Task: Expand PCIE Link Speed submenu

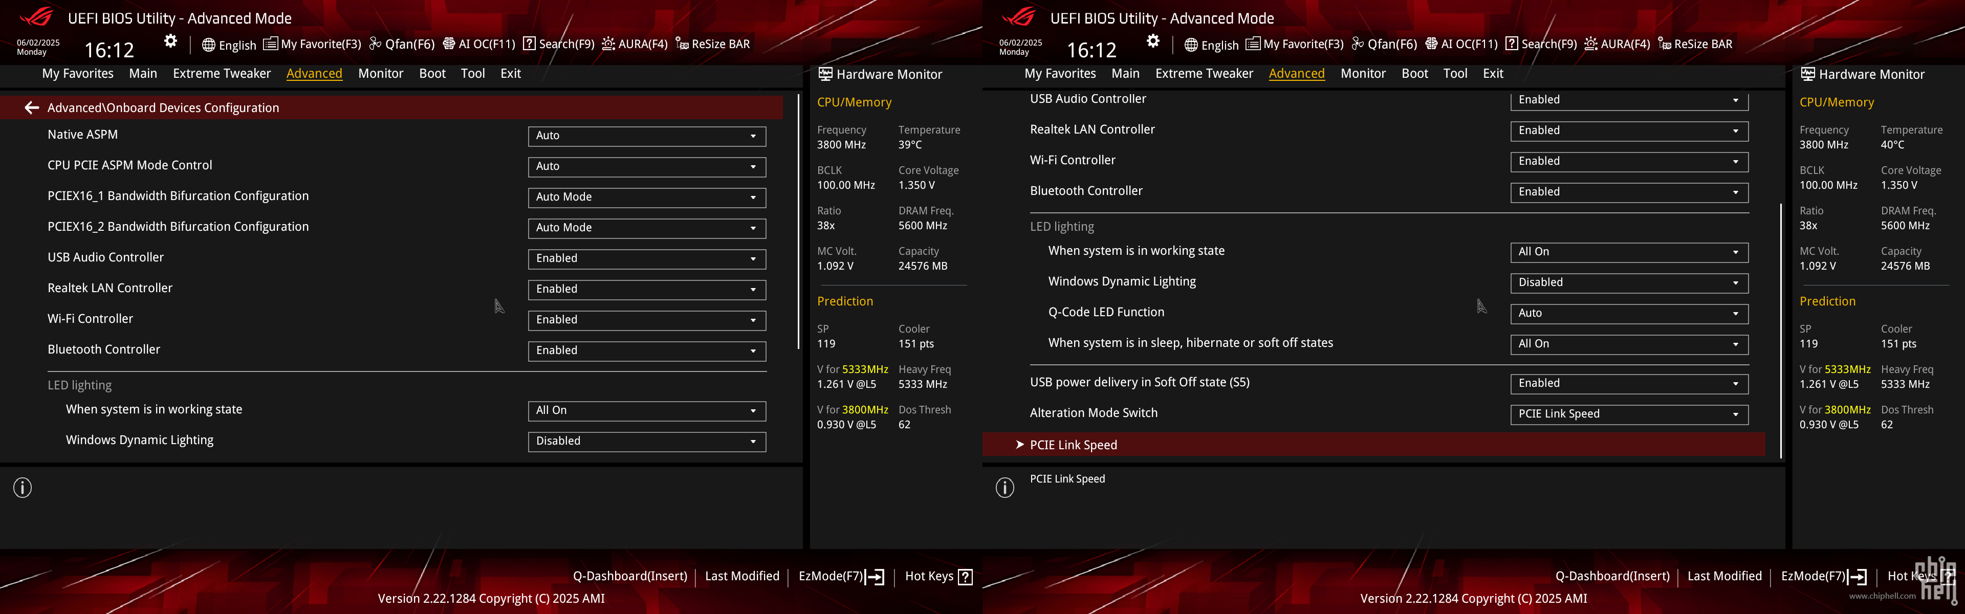Action: click(x=1373, y=445)
